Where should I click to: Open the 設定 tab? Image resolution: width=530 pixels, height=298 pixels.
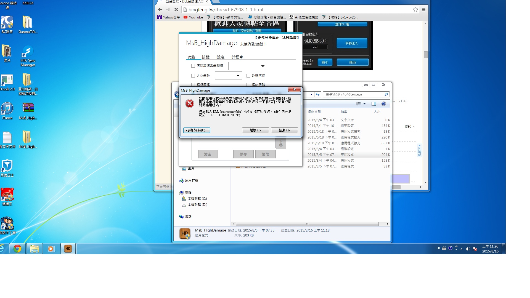(220, 57)
